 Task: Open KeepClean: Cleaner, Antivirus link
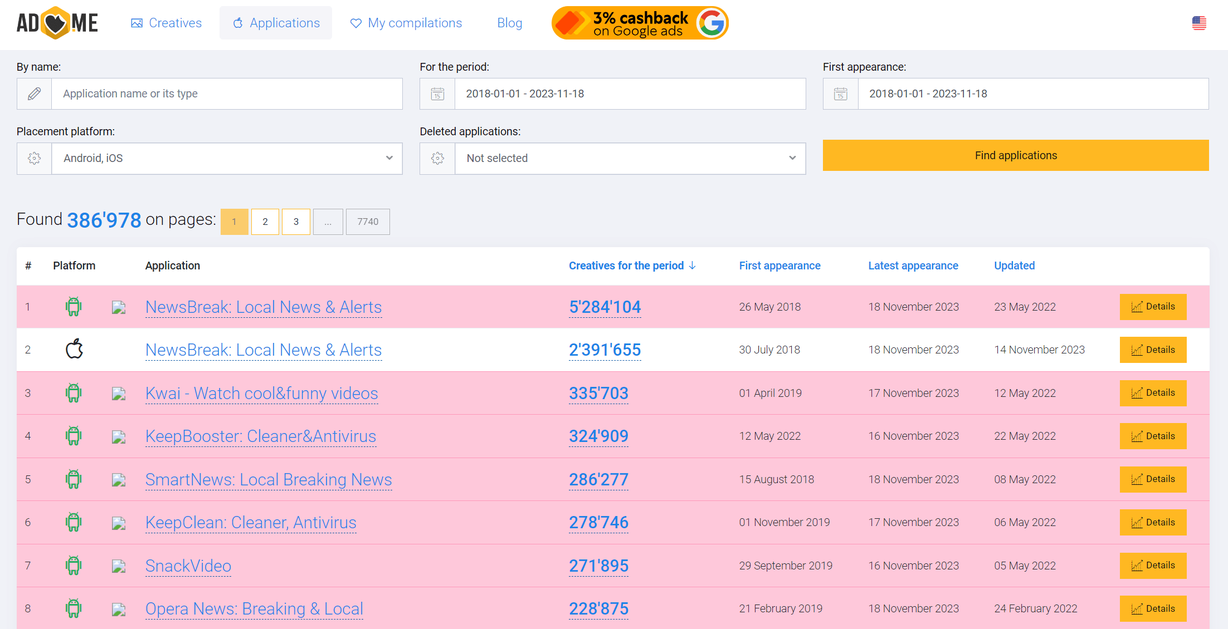(x=251, y=522)
